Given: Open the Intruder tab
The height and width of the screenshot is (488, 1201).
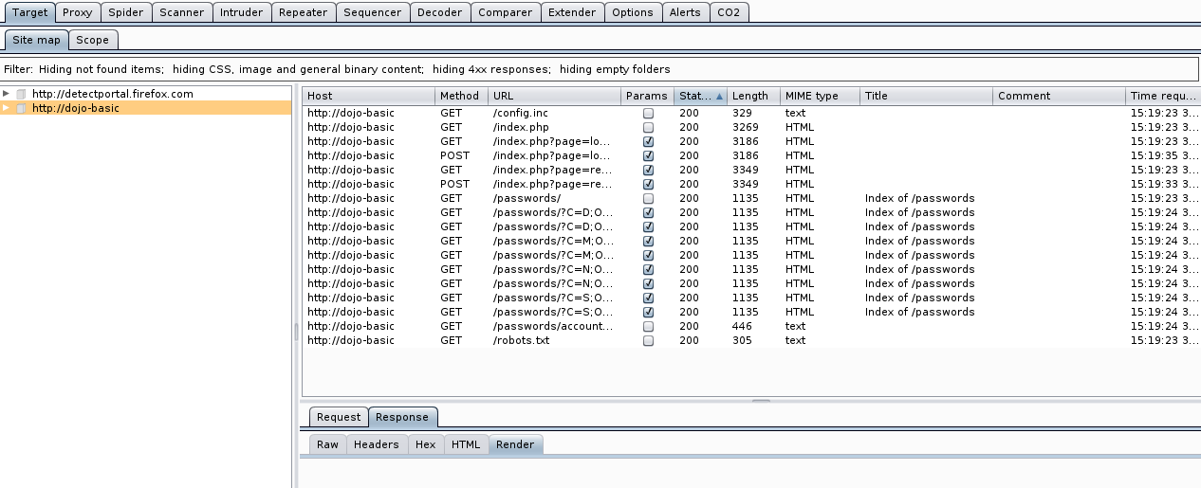Looking at the screenshot, I should coord(241,12).
